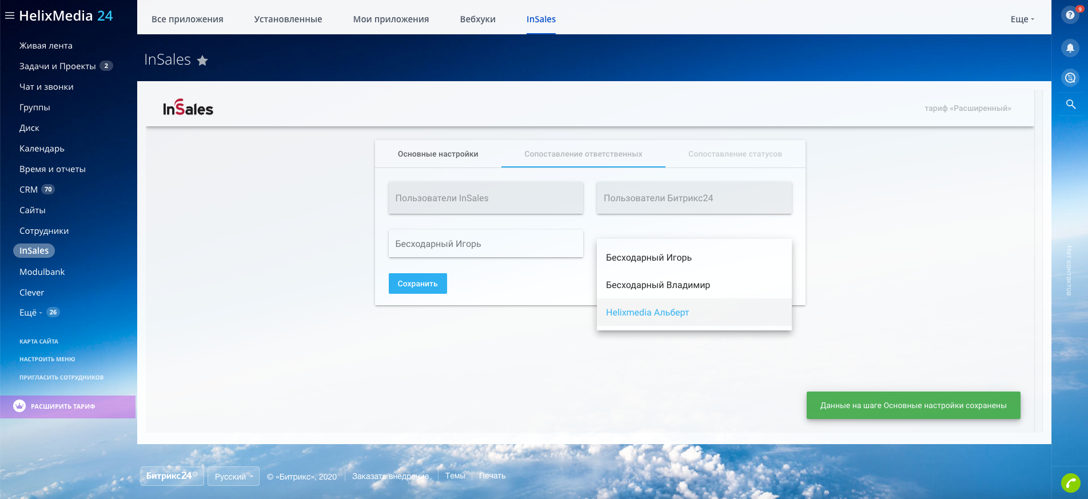Screen dimensions: 1088x499
Task: Open the Русский language dropdown
Action: pyautogui.click(x=233, y=476)
